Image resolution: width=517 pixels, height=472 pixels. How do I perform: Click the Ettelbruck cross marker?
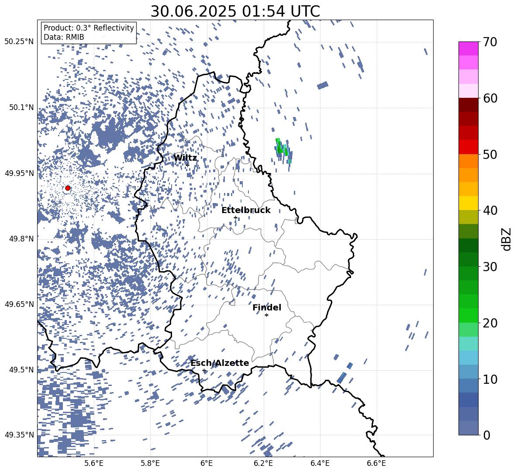point(235,217)
